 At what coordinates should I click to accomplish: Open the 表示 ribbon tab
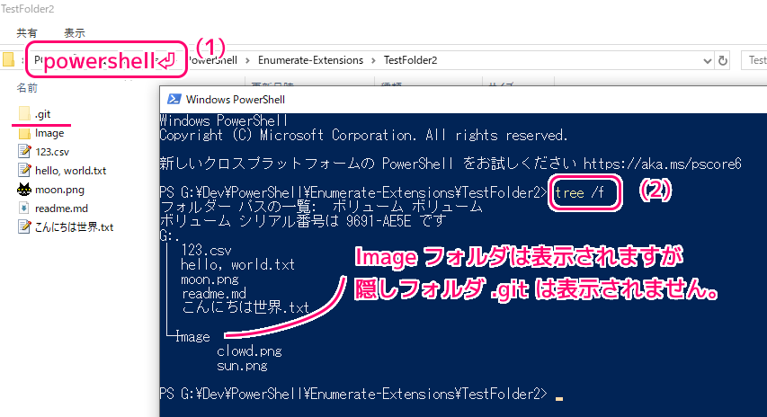pos(75,32)
